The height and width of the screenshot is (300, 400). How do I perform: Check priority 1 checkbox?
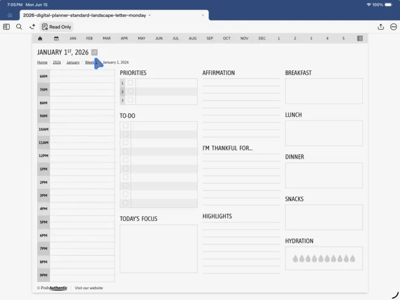[x=130, y=82]
